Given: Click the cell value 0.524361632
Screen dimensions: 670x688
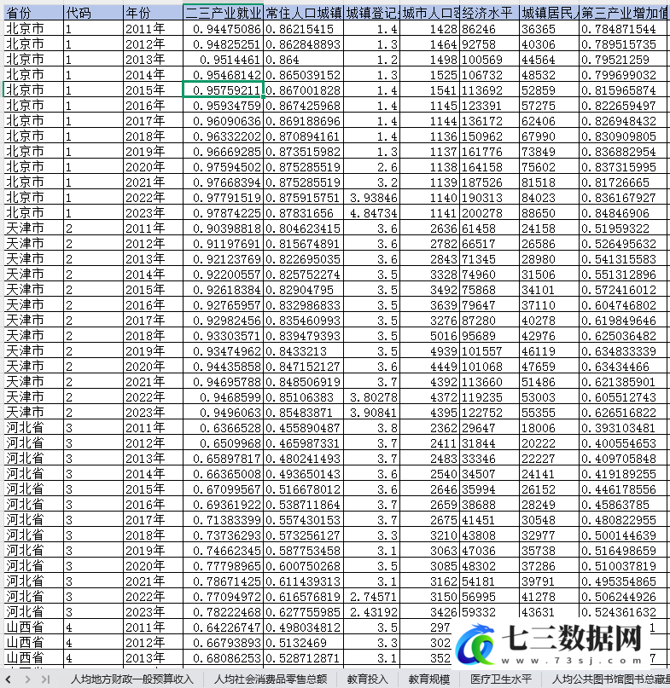Looking at the screenshot, I should (x=624, y=612).
